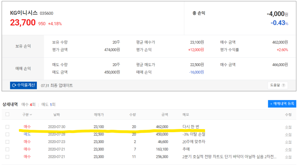
Task: Click the refresh icon on 수익률계산 button
Action: [x=14, y=85]
